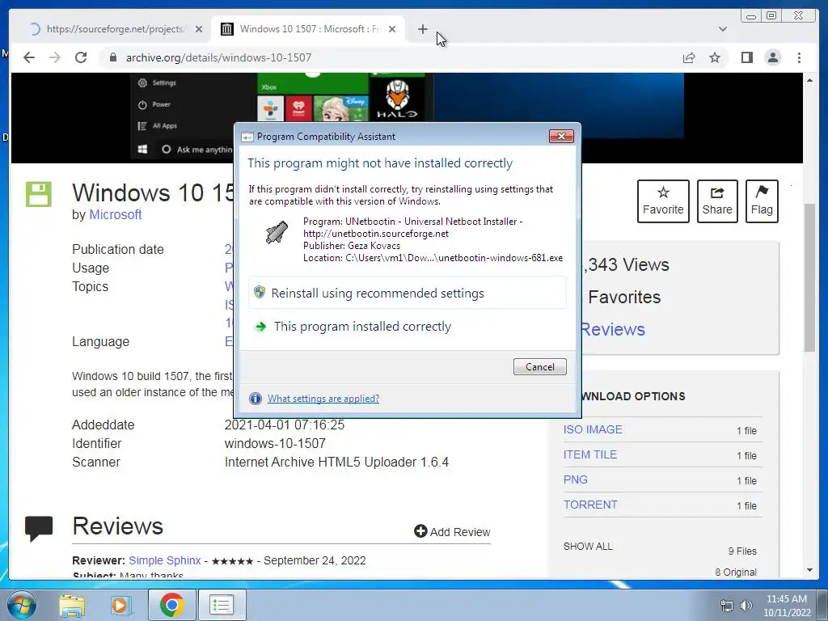The height and width of the screenshot is (621, 828).
Task: Download the ITEM TILE file
Action: click(x=589, y=454)
